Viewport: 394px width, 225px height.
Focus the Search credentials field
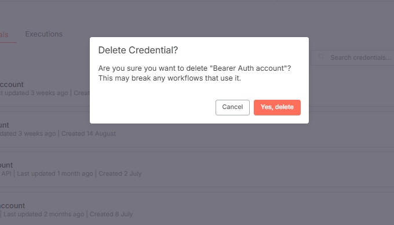(352, 57)
